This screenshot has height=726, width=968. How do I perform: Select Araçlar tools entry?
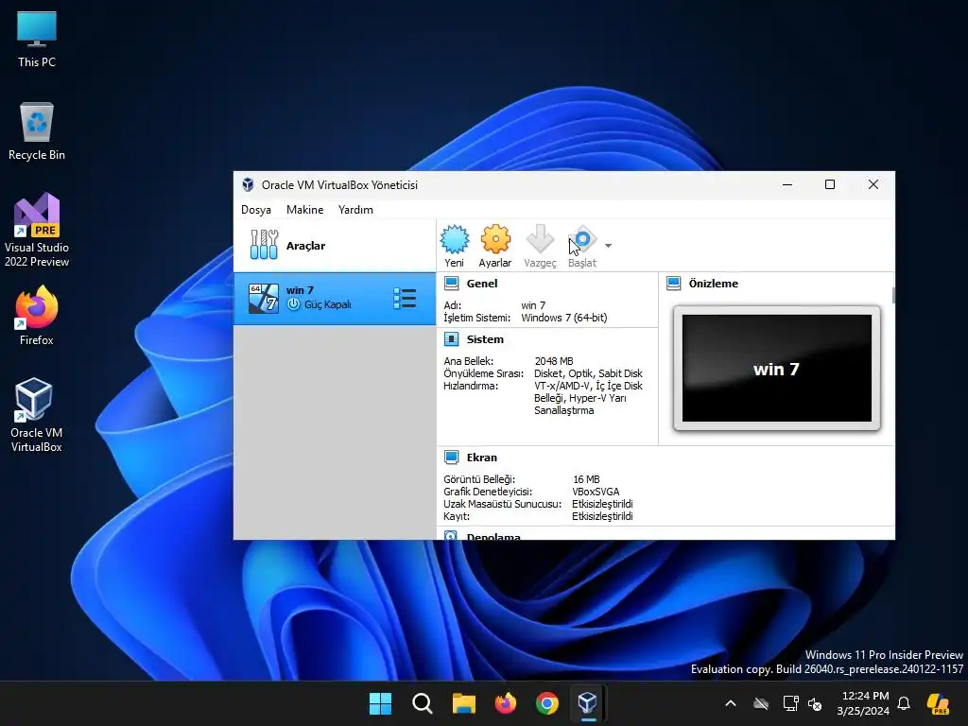(x=335, y=245)
